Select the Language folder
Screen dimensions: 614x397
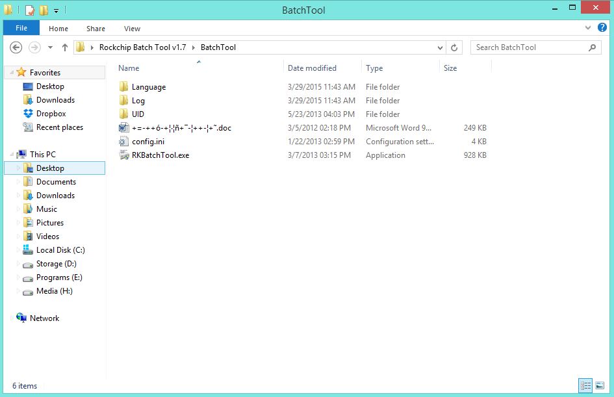(x=148, y=87)
